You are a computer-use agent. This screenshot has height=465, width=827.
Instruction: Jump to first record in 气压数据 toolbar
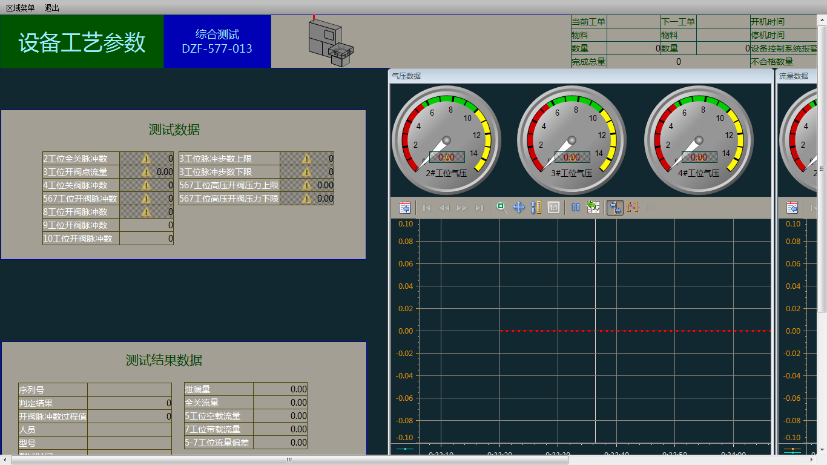[x=427, y=208]
